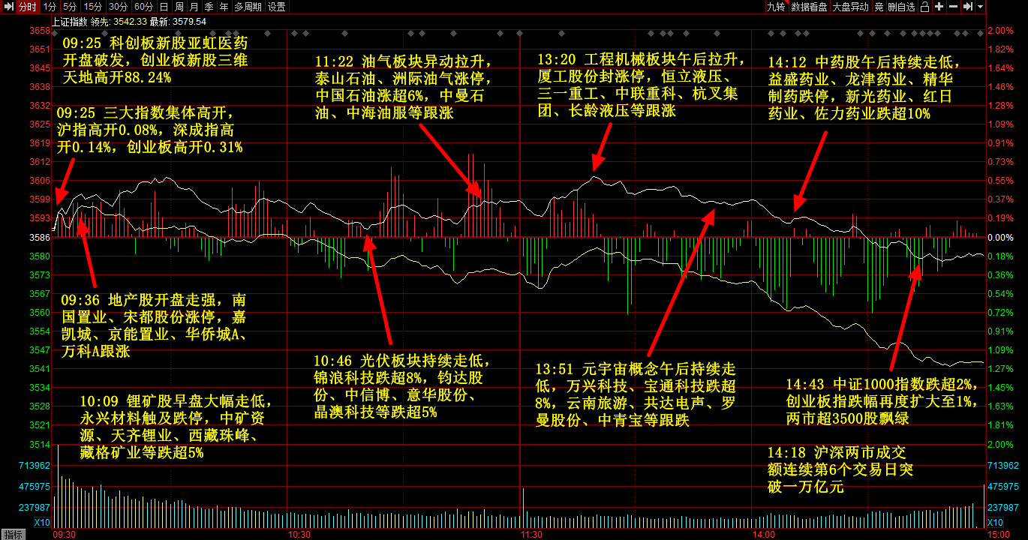Viewport: 1028px width, 540px height.
Task: Click 大盘异动 market movement button
Action: [x=851, y=7]
